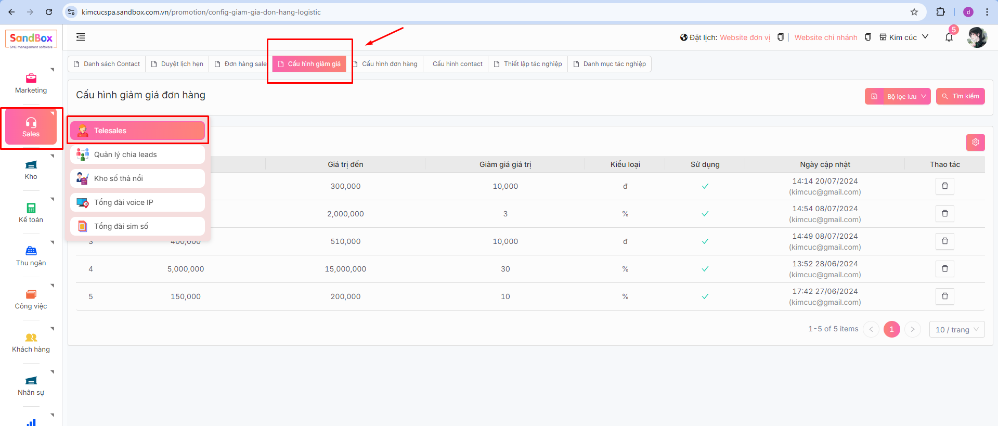
Task: Bookmark this page with star icon
Action: point(914,12)
